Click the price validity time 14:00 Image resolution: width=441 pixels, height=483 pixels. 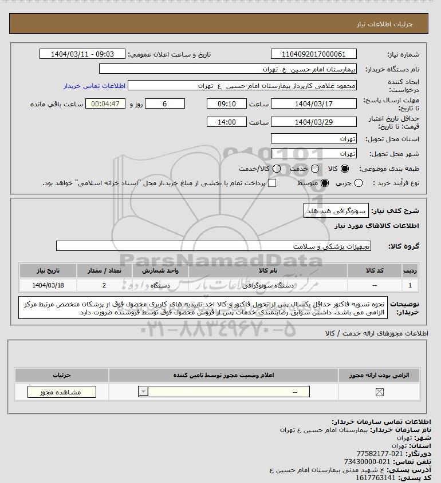(x=227, y=122)
